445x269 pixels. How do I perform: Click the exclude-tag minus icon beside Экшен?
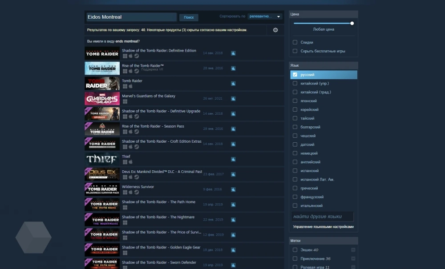pos(353,250)
